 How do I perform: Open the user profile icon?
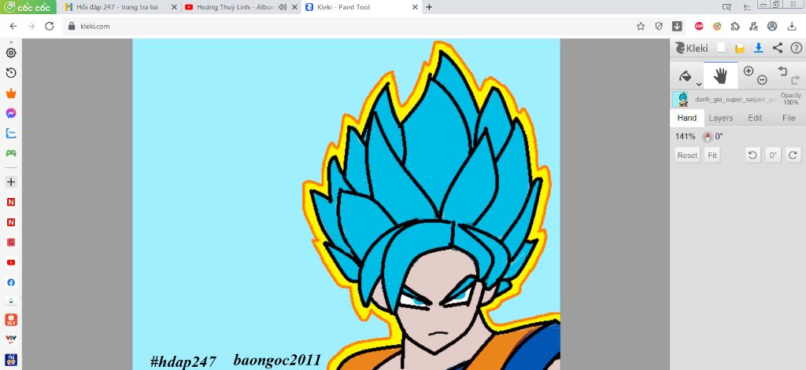tap(772, 26)
